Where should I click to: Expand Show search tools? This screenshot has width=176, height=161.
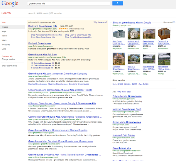pos(9,66)
